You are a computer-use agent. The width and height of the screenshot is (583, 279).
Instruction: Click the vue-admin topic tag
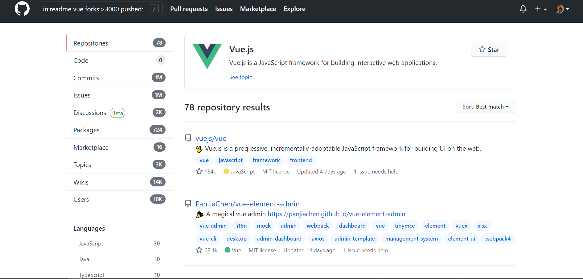213,226
